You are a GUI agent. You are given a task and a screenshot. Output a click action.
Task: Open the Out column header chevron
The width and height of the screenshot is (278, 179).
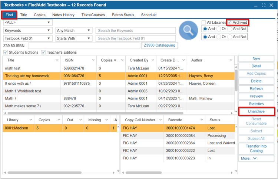(x=80, y=120)
